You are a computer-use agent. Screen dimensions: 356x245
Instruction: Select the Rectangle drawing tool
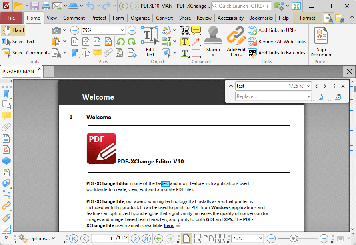[x=196, y=53]
